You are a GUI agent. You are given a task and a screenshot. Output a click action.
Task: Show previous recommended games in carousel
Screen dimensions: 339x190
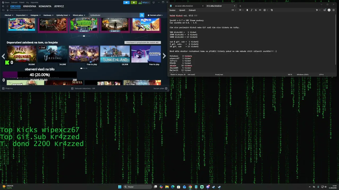3,56
